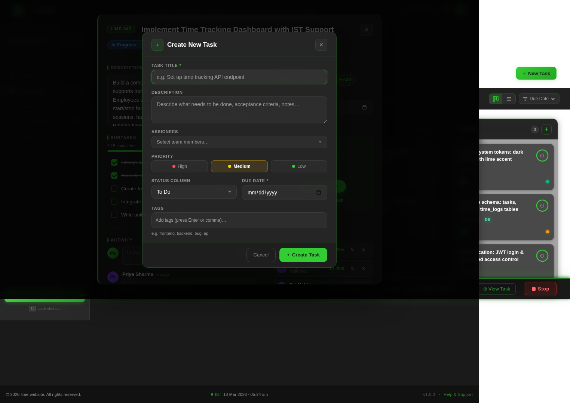570x403 pixels.
Task: Open the Select team members dropdown
Action: pyautogui.click(x=239, y=142)
